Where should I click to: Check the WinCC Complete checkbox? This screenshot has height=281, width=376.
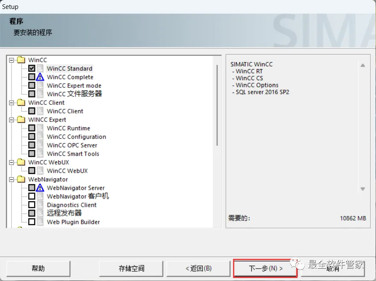pyautogui.click(x=32, y=77)
